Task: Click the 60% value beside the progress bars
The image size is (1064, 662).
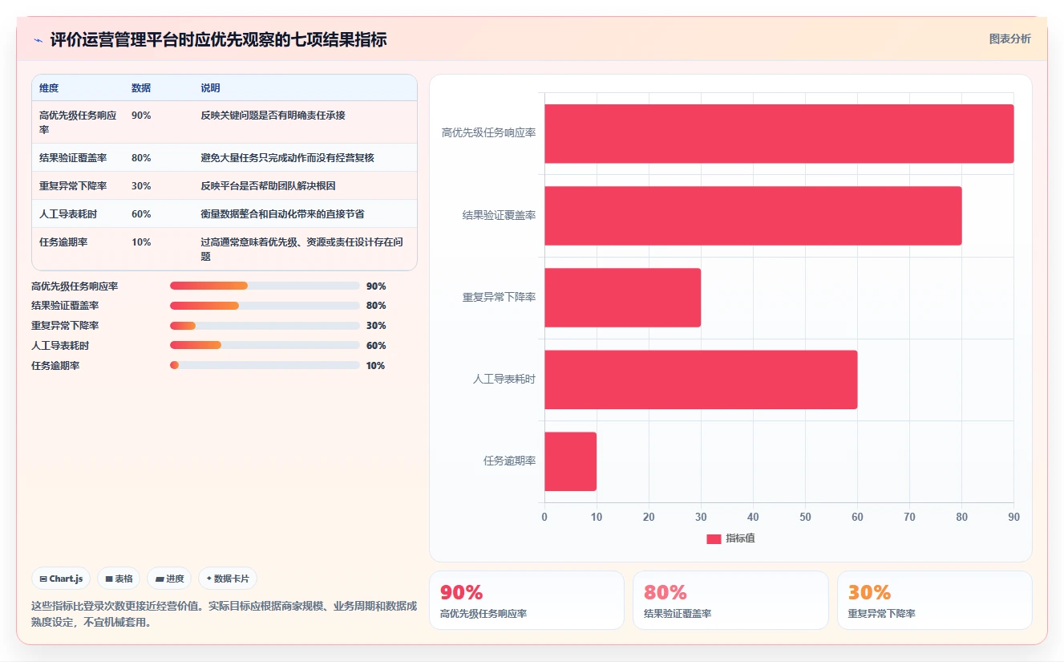Action: 376,346
